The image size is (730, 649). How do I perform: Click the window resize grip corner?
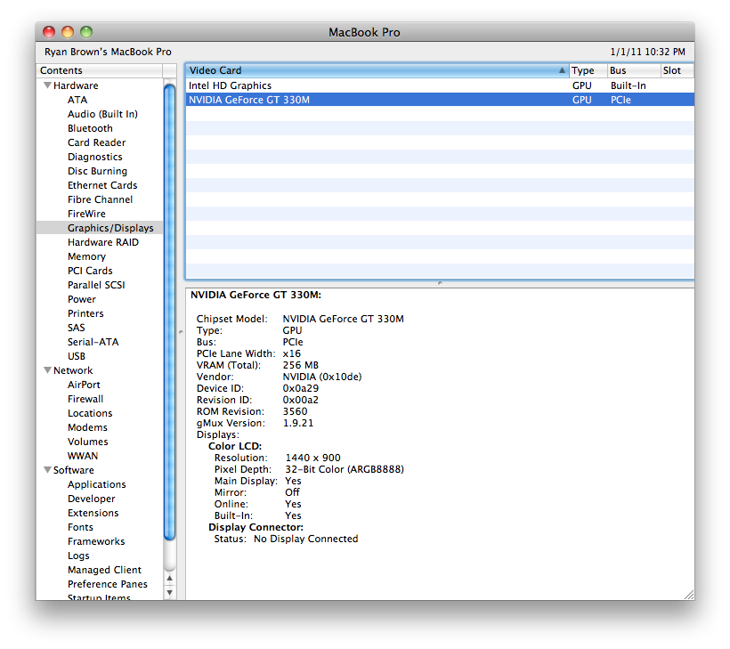pyautogui.click(x=689, y=595)
